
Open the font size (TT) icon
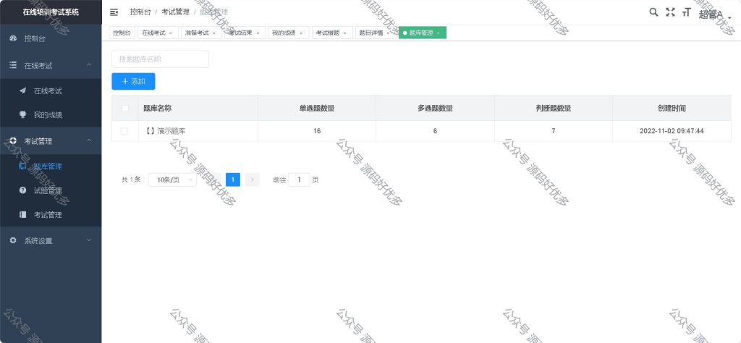(686, 13)
